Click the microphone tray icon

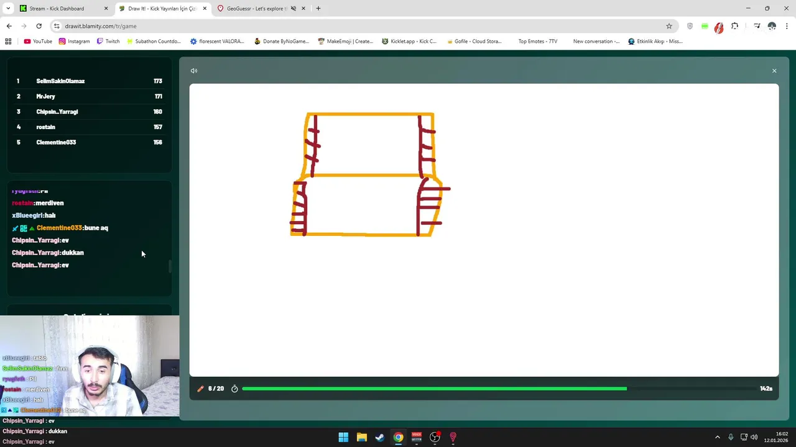[x=731, y=437]
